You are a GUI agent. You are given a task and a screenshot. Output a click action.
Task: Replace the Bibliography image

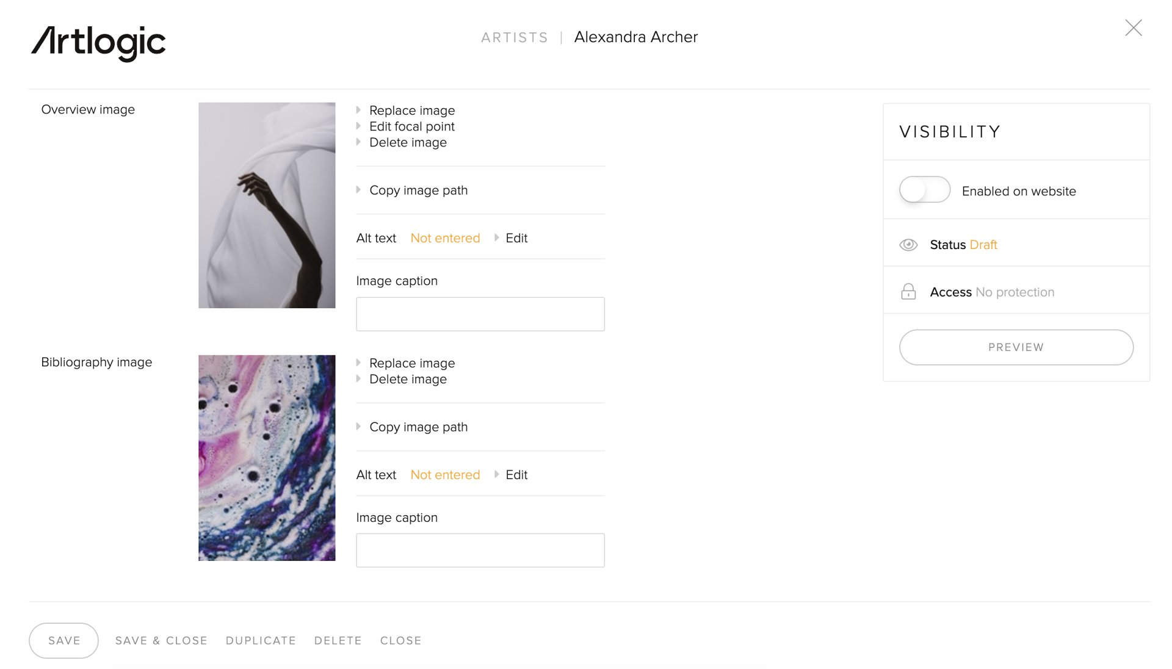tap(411, 363)
